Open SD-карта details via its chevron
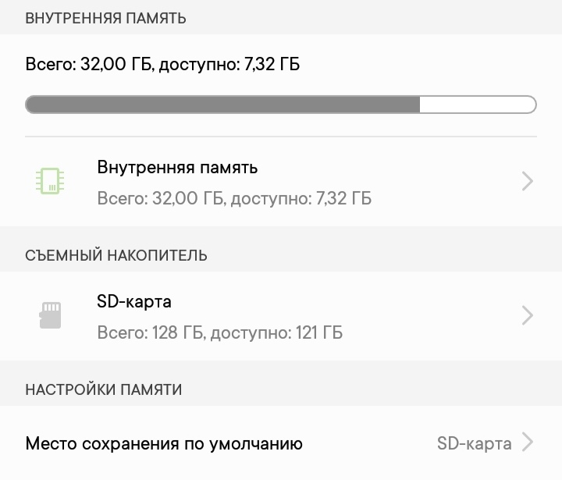The height and width of the screenshot is (480, 562). point(528,315)
